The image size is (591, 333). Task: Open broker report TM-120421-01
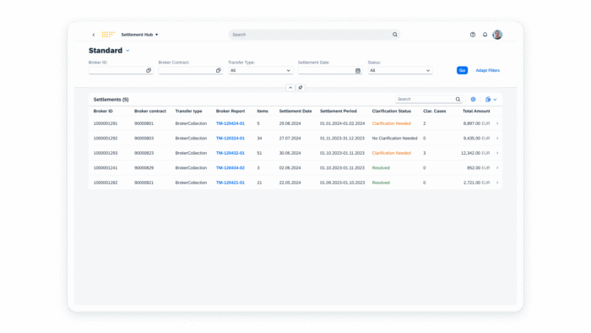(x=230, y=183)
